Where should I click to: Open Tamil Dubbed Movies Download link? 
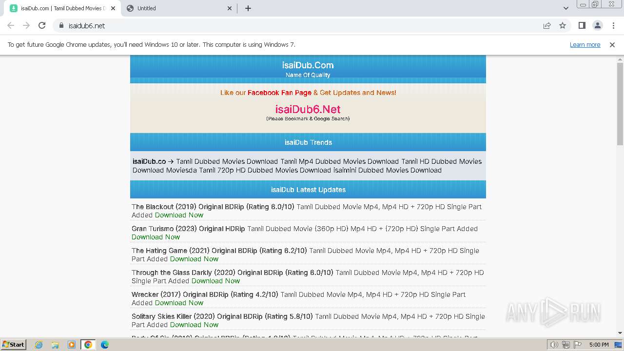point(227,161)
